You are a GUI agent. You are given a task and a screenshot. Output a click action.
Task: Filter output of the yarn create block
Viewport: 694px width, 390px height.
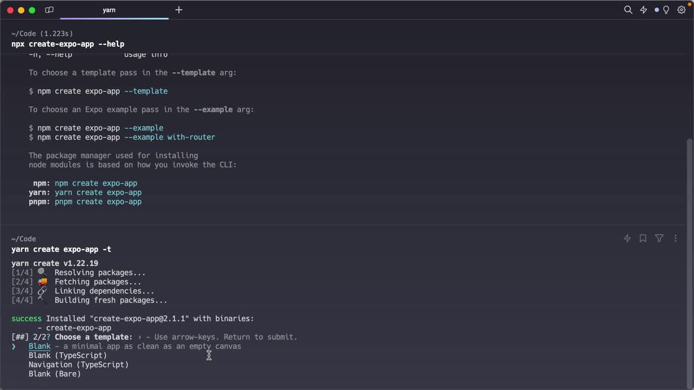[659, 238]
